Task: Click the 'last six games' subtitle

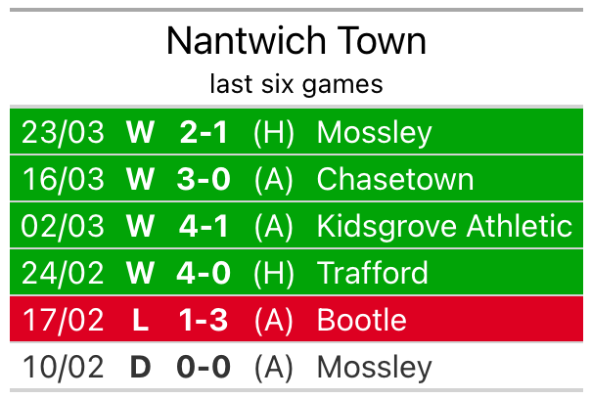Action: (x=295, y=84)
